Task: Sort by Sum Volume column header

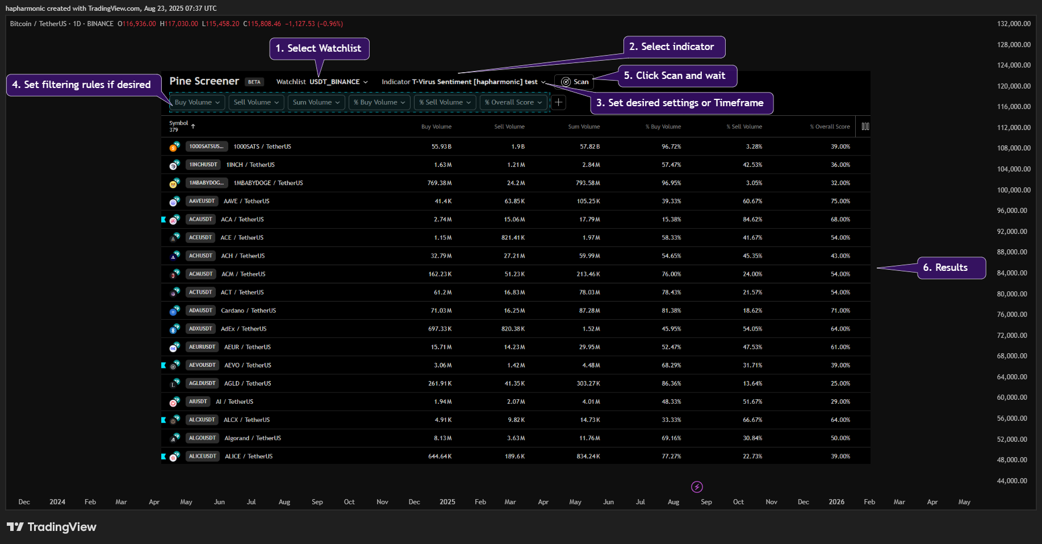Action: [x=584, y=127]
